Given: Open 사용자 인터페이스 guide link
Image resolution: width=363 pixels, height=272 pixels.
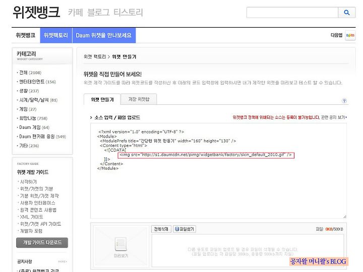Looking at the screenshot, I should coord(37,203).
